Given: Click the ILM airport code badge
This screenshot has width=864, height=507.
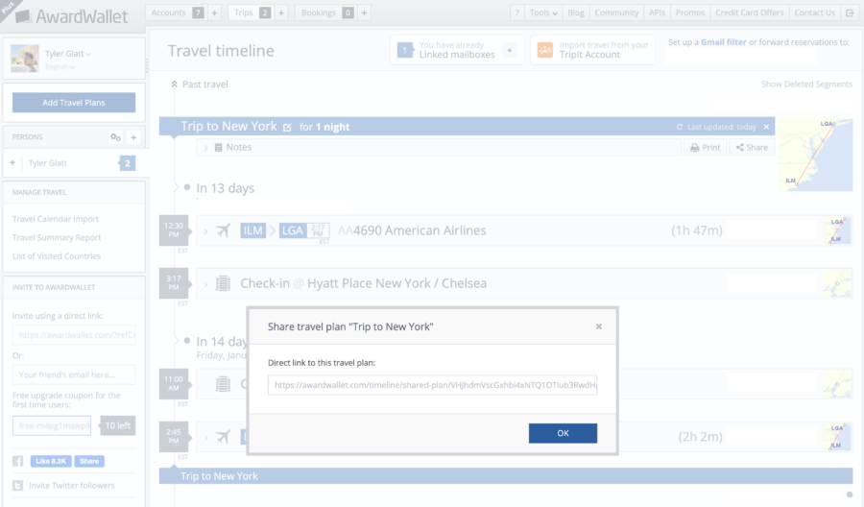Looking at the screenshot, I should (252, 230).
